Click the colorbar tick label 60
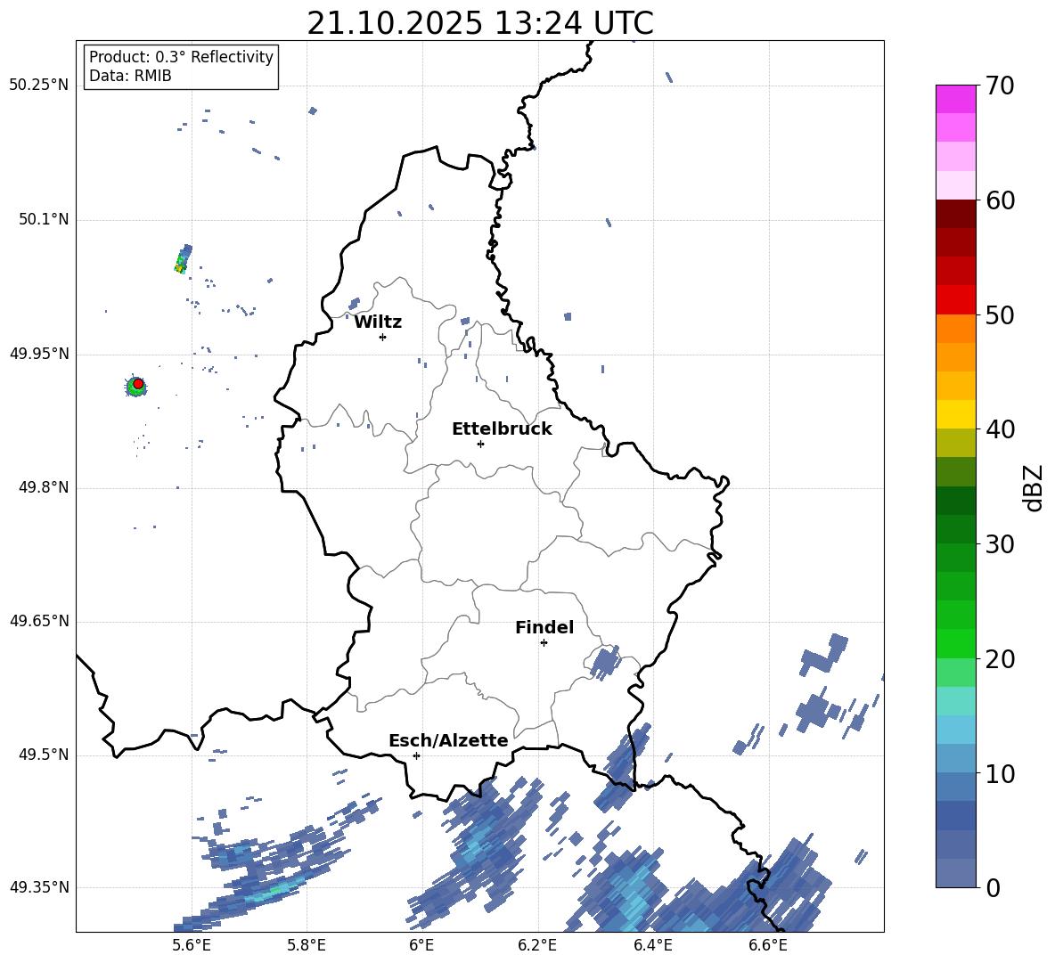Screen dimensions: 1055x963 [x=1000, y=200]
